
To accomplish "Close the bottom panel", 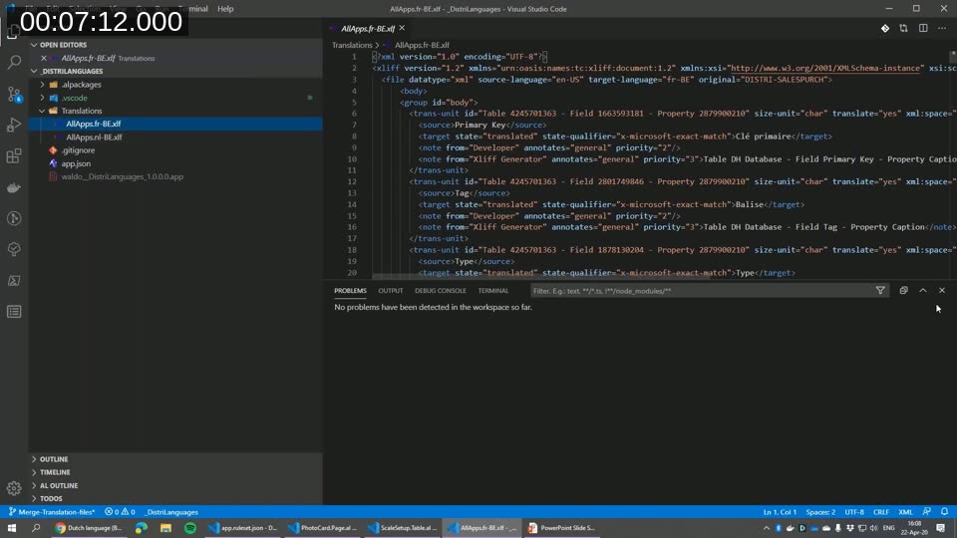I will pos(942,290).
